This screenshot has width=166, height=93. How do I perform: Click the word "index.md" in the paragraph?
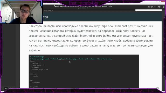tap(86, 36)
